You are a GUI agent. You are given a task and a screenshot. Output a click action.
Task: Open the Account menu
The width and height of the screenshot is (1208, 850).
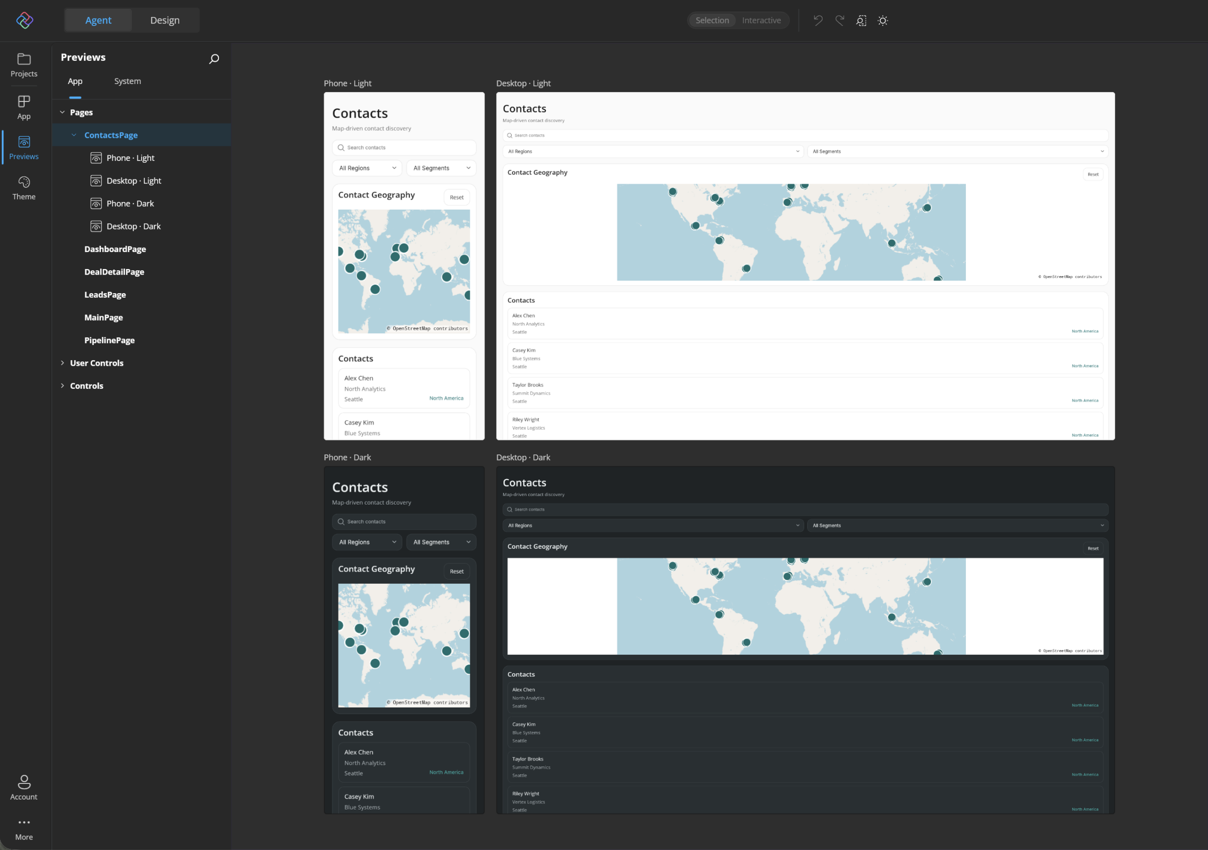click(24, 787)
